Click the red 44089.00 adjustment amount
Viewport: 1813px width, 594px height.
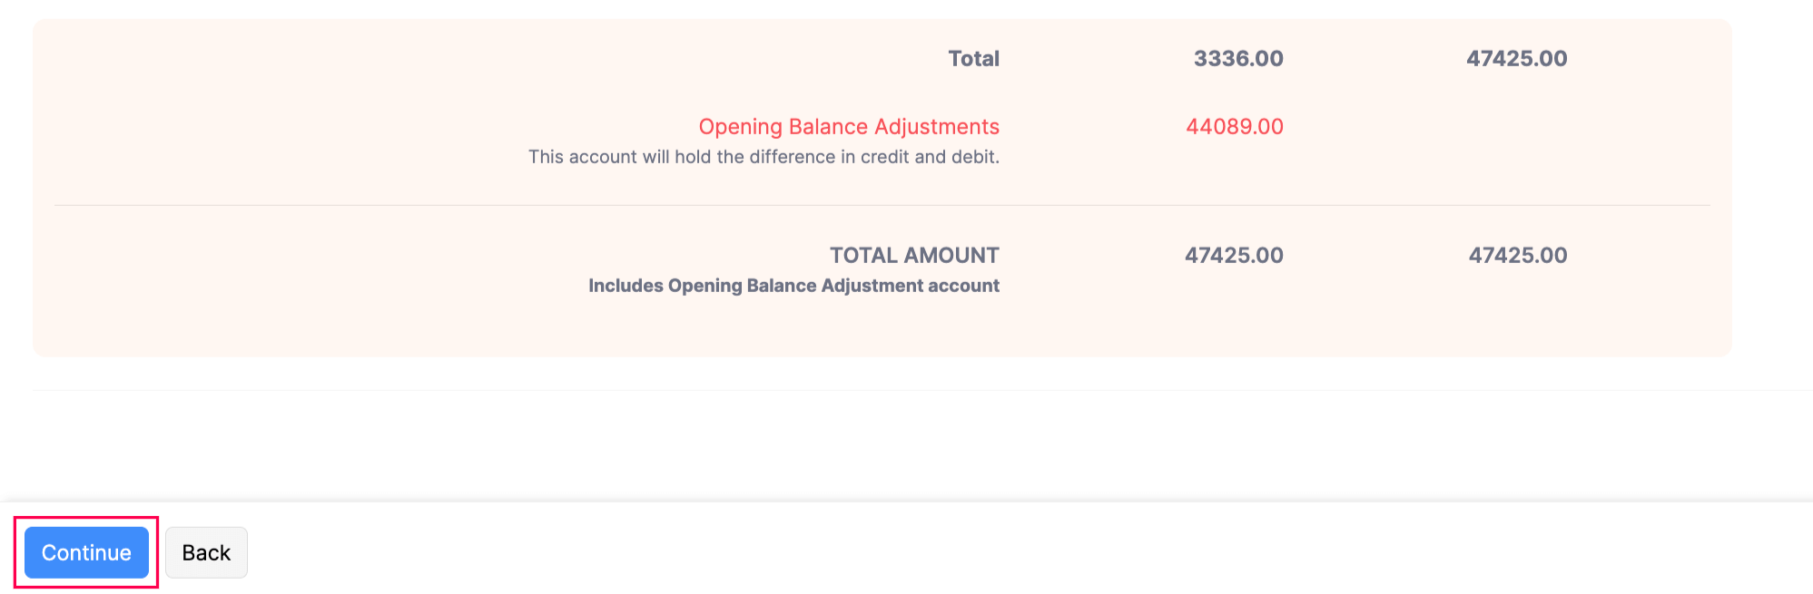1234,127
